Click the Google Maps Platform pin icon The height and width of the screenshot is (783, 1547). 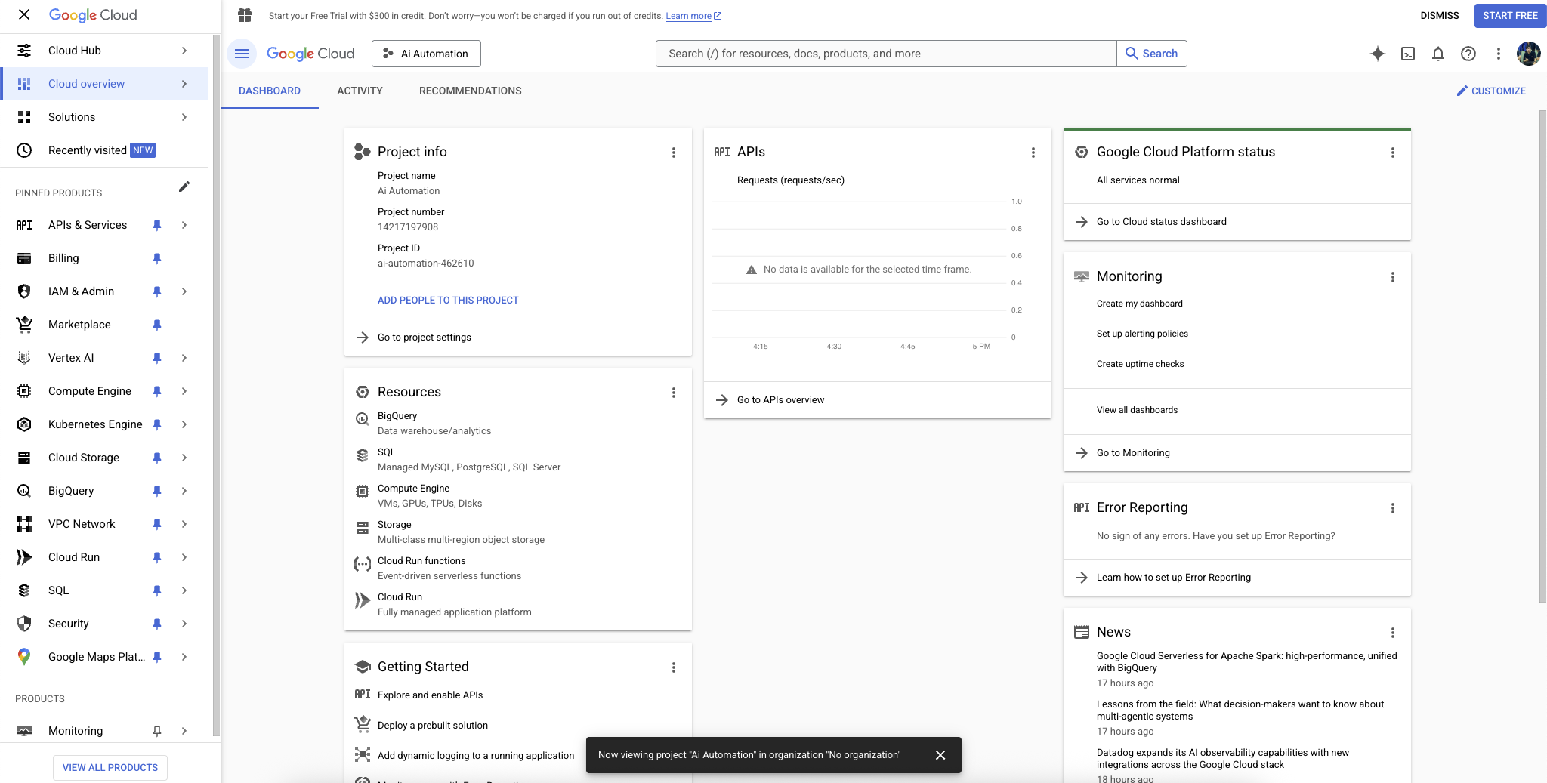[24, 657]
